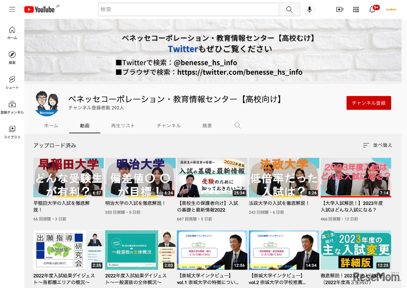Click title 一般選抜の全体概況 digest

[x=136, y=279]
